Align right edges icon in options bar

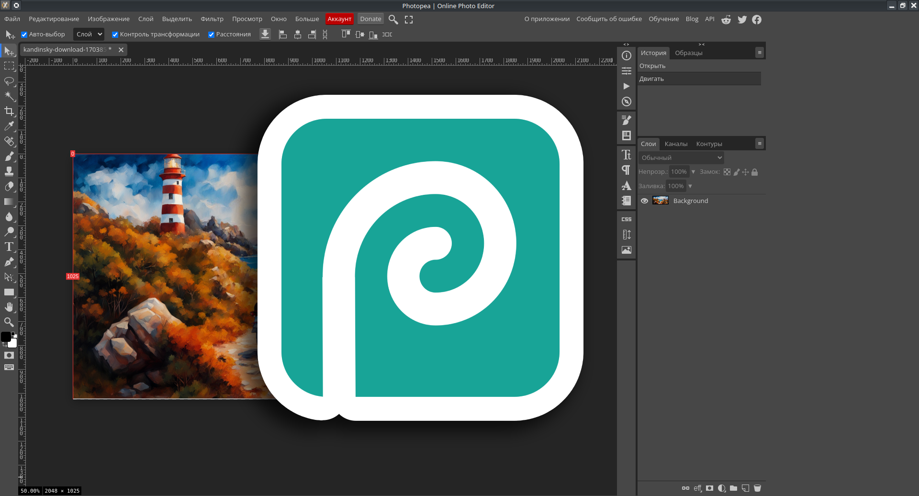click(x=312, y=34)
